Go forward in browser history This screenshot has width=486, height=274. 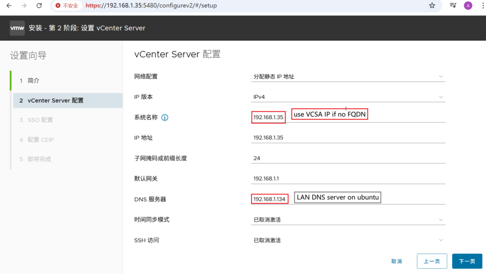(x=24, y=6)
